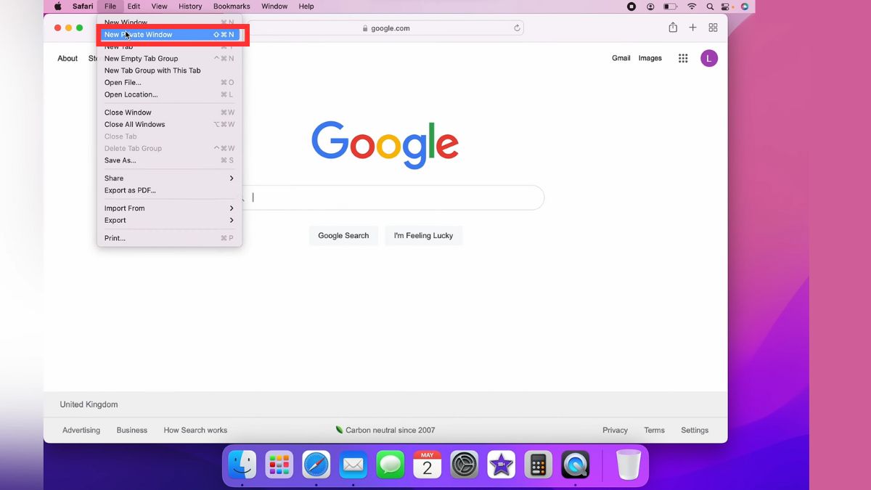Click the plus icon for a new tab
This screenshot has height=490, width=871.
pos(692,28)
